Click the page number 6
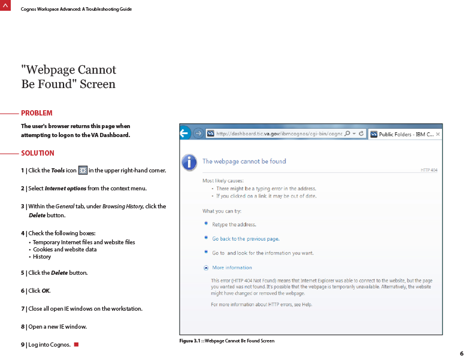Viewport: 469px width, 358px height. click(x=462, y=354)
